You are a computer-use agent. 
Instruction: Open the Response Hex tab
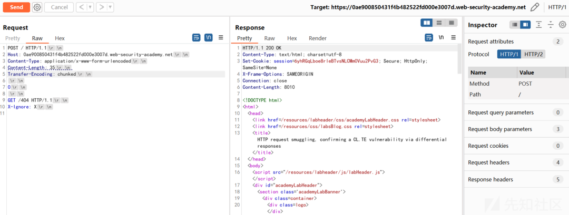pyautogui.click(x=292, y=38)
